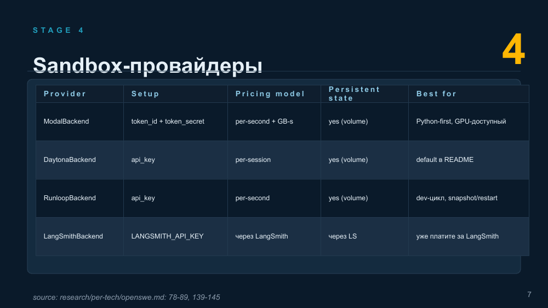Select the 'RunloopBackend' cell
Image resolution: width=548 pixels, height=308 pixels.
coord(79,199)
